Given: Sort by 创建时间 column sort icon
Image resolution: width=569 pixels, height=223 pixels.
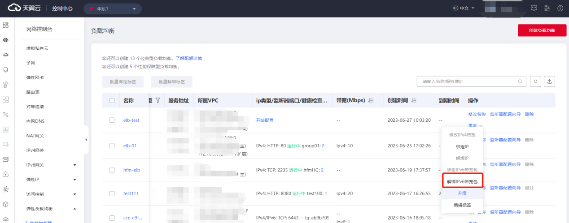Looking at the screenshot, I should (x=414, y=101).
